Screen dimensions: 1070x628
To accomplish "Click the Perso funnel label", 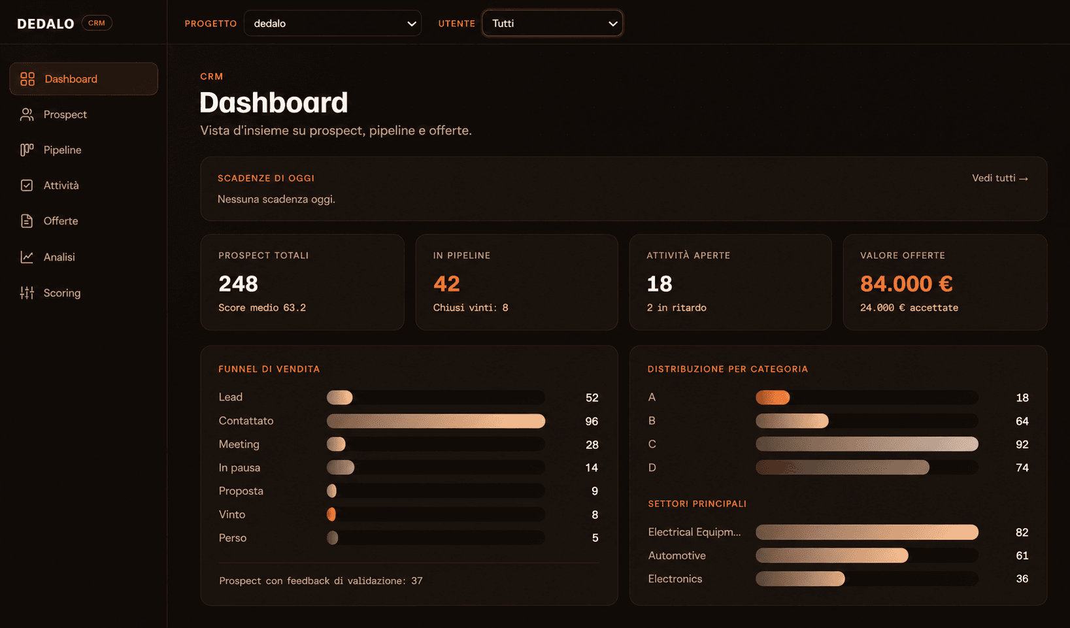I will (233, 538).
